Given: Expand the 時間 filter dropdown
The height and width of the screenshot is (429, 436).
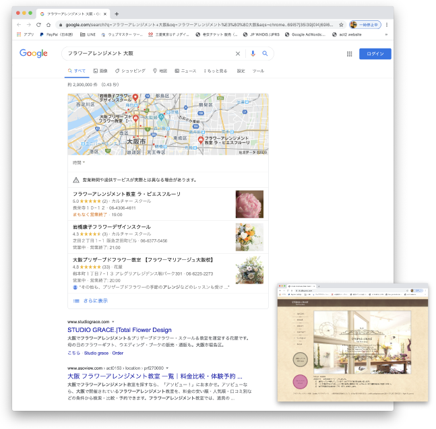Looking at the screenshot, I should point(78,163).
